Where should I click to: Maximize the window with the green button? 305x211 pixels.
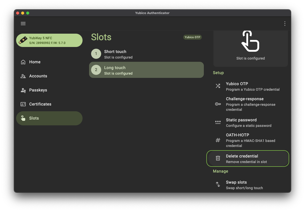pyautogui.click(x=28, y=13)
